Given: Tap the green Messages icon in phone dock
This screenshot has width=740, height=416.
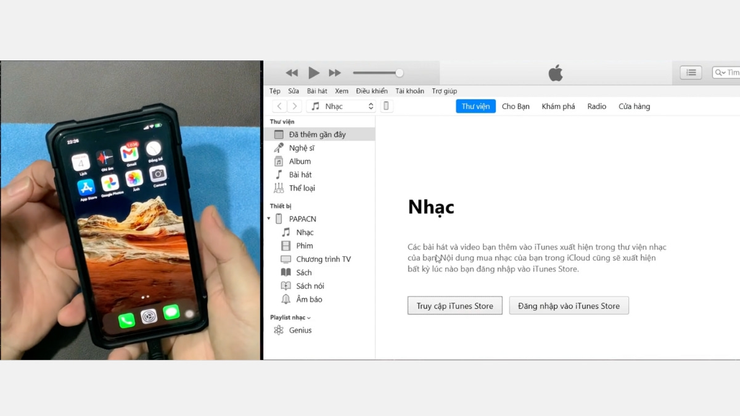Looking at the screenshot, I should click(x=171, y=312).
